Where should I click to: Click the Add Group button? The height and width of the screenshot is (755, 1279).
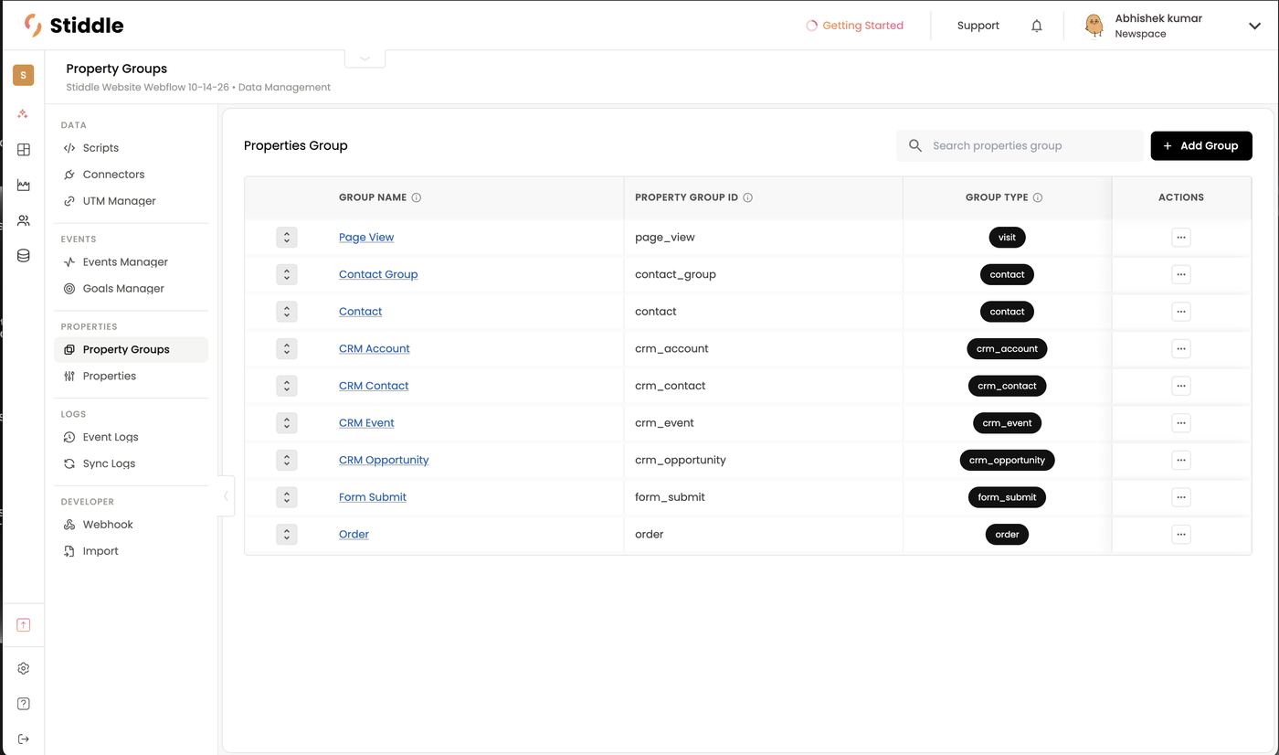point(1201,145)
